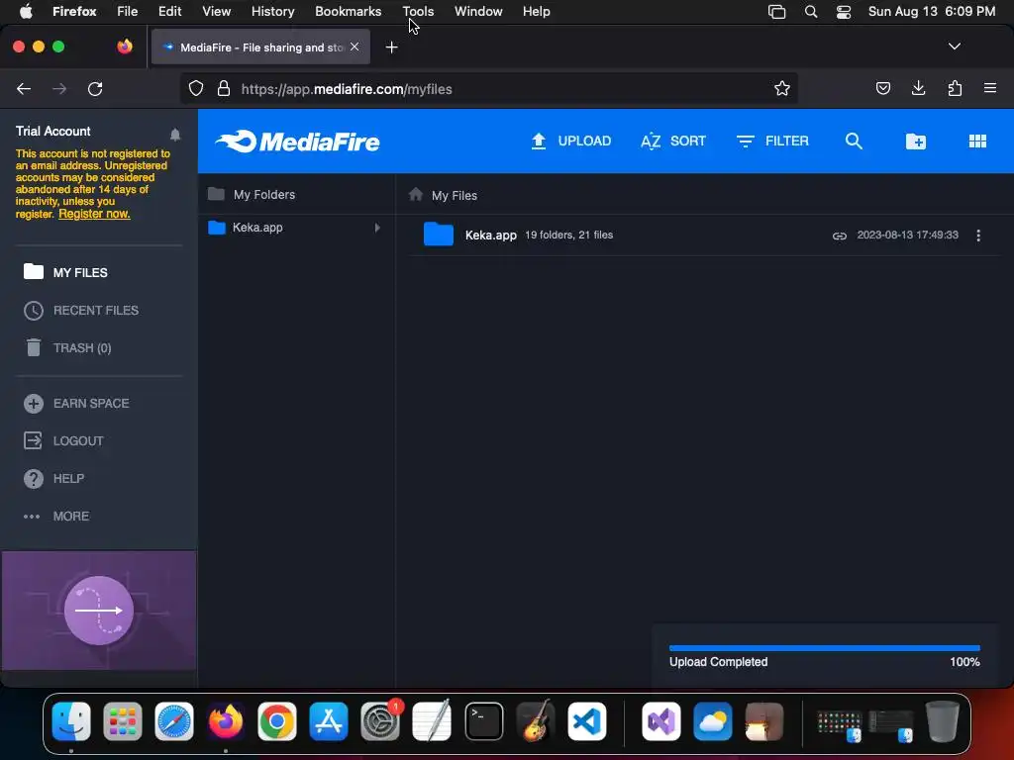1014x760 pixels.
Task: Open the Firefox hamburger menu
Action: 990,88
